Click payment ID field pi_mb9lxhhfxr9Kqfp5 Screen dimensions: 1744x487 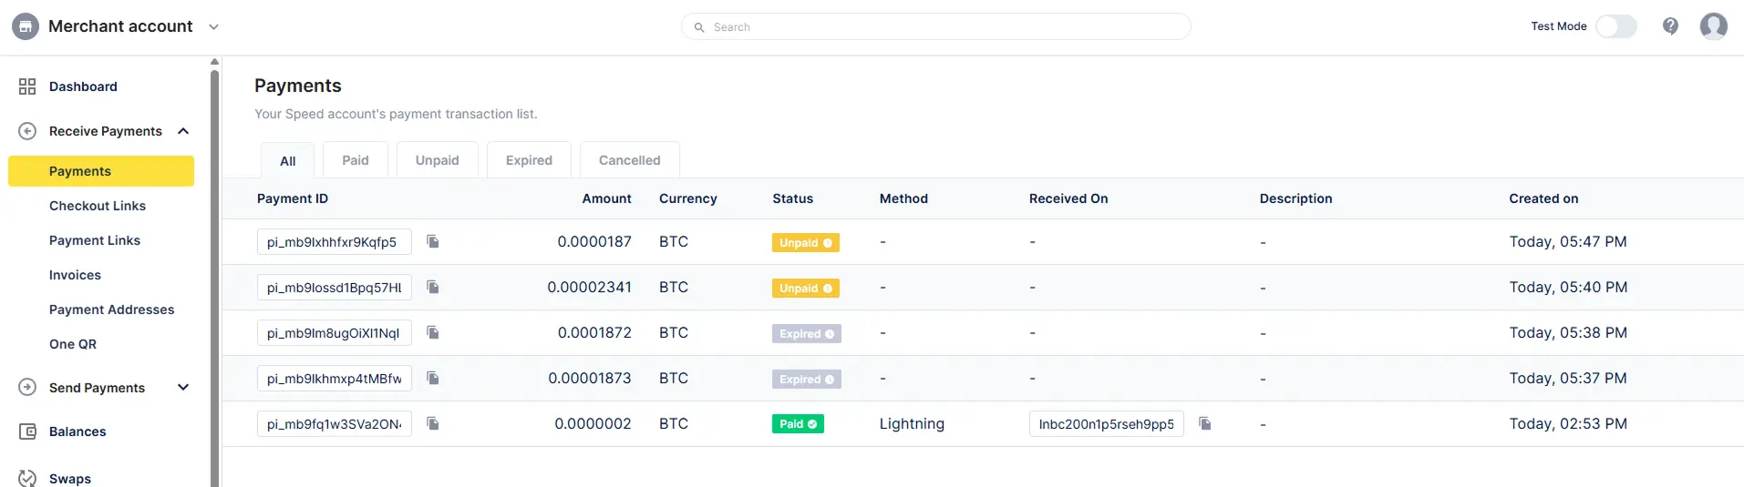tap(335, 242)
